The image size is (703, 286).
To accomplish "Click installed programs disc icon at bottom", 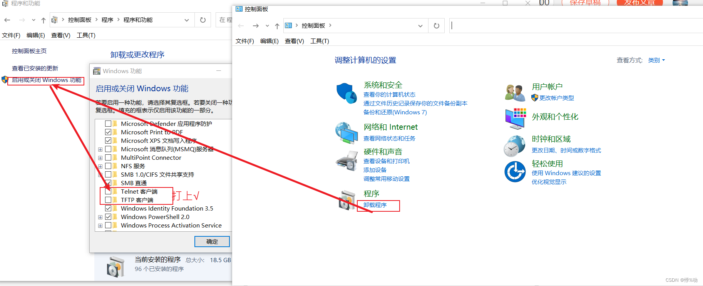I will [115, 267].
